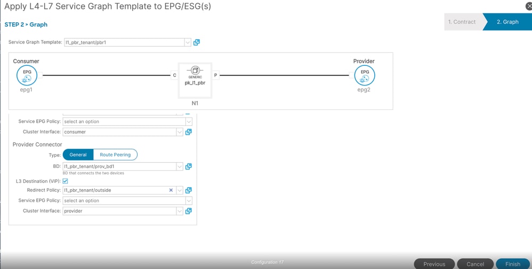
Task: Click the epg1 label under Consumer
Action: tap(26, 90)
